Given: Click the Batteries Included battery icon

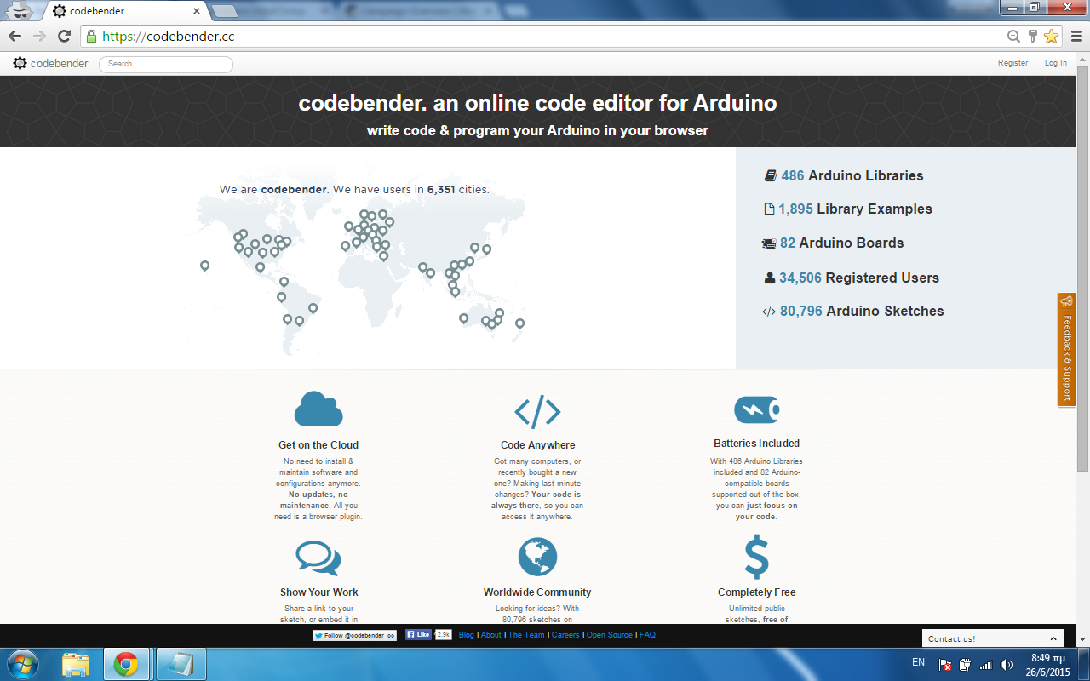Looking at the screenshot, I should tap(756, 410).
